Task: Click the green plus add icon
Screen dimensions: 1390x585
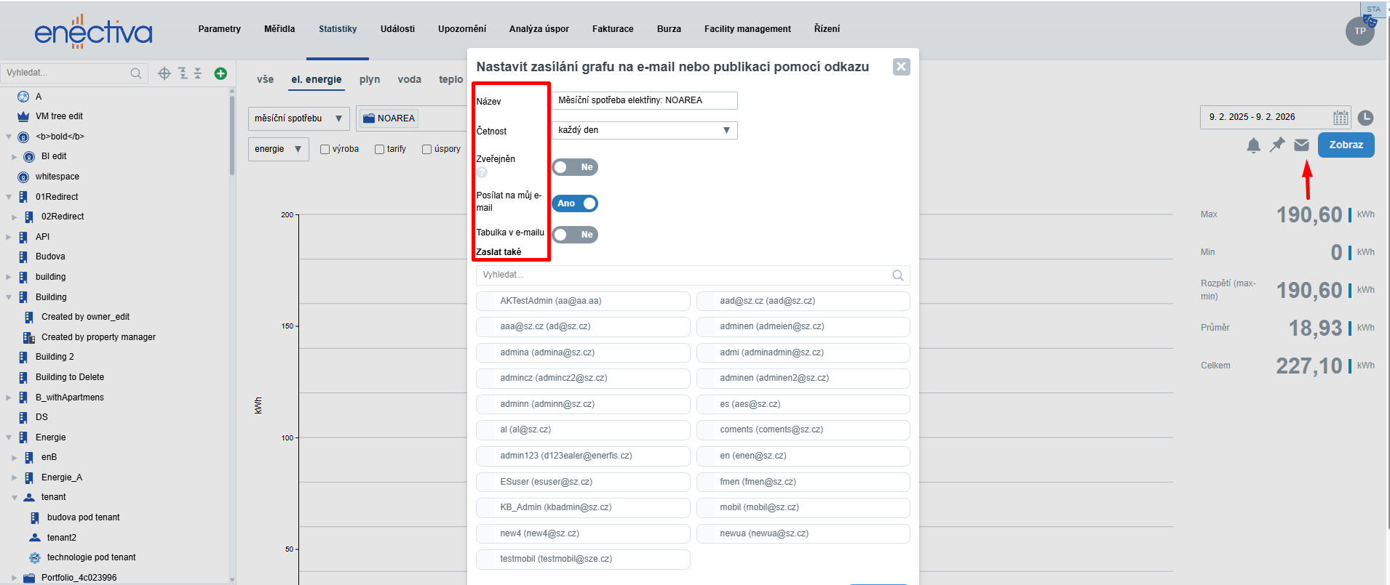Action: click(221, 73)
